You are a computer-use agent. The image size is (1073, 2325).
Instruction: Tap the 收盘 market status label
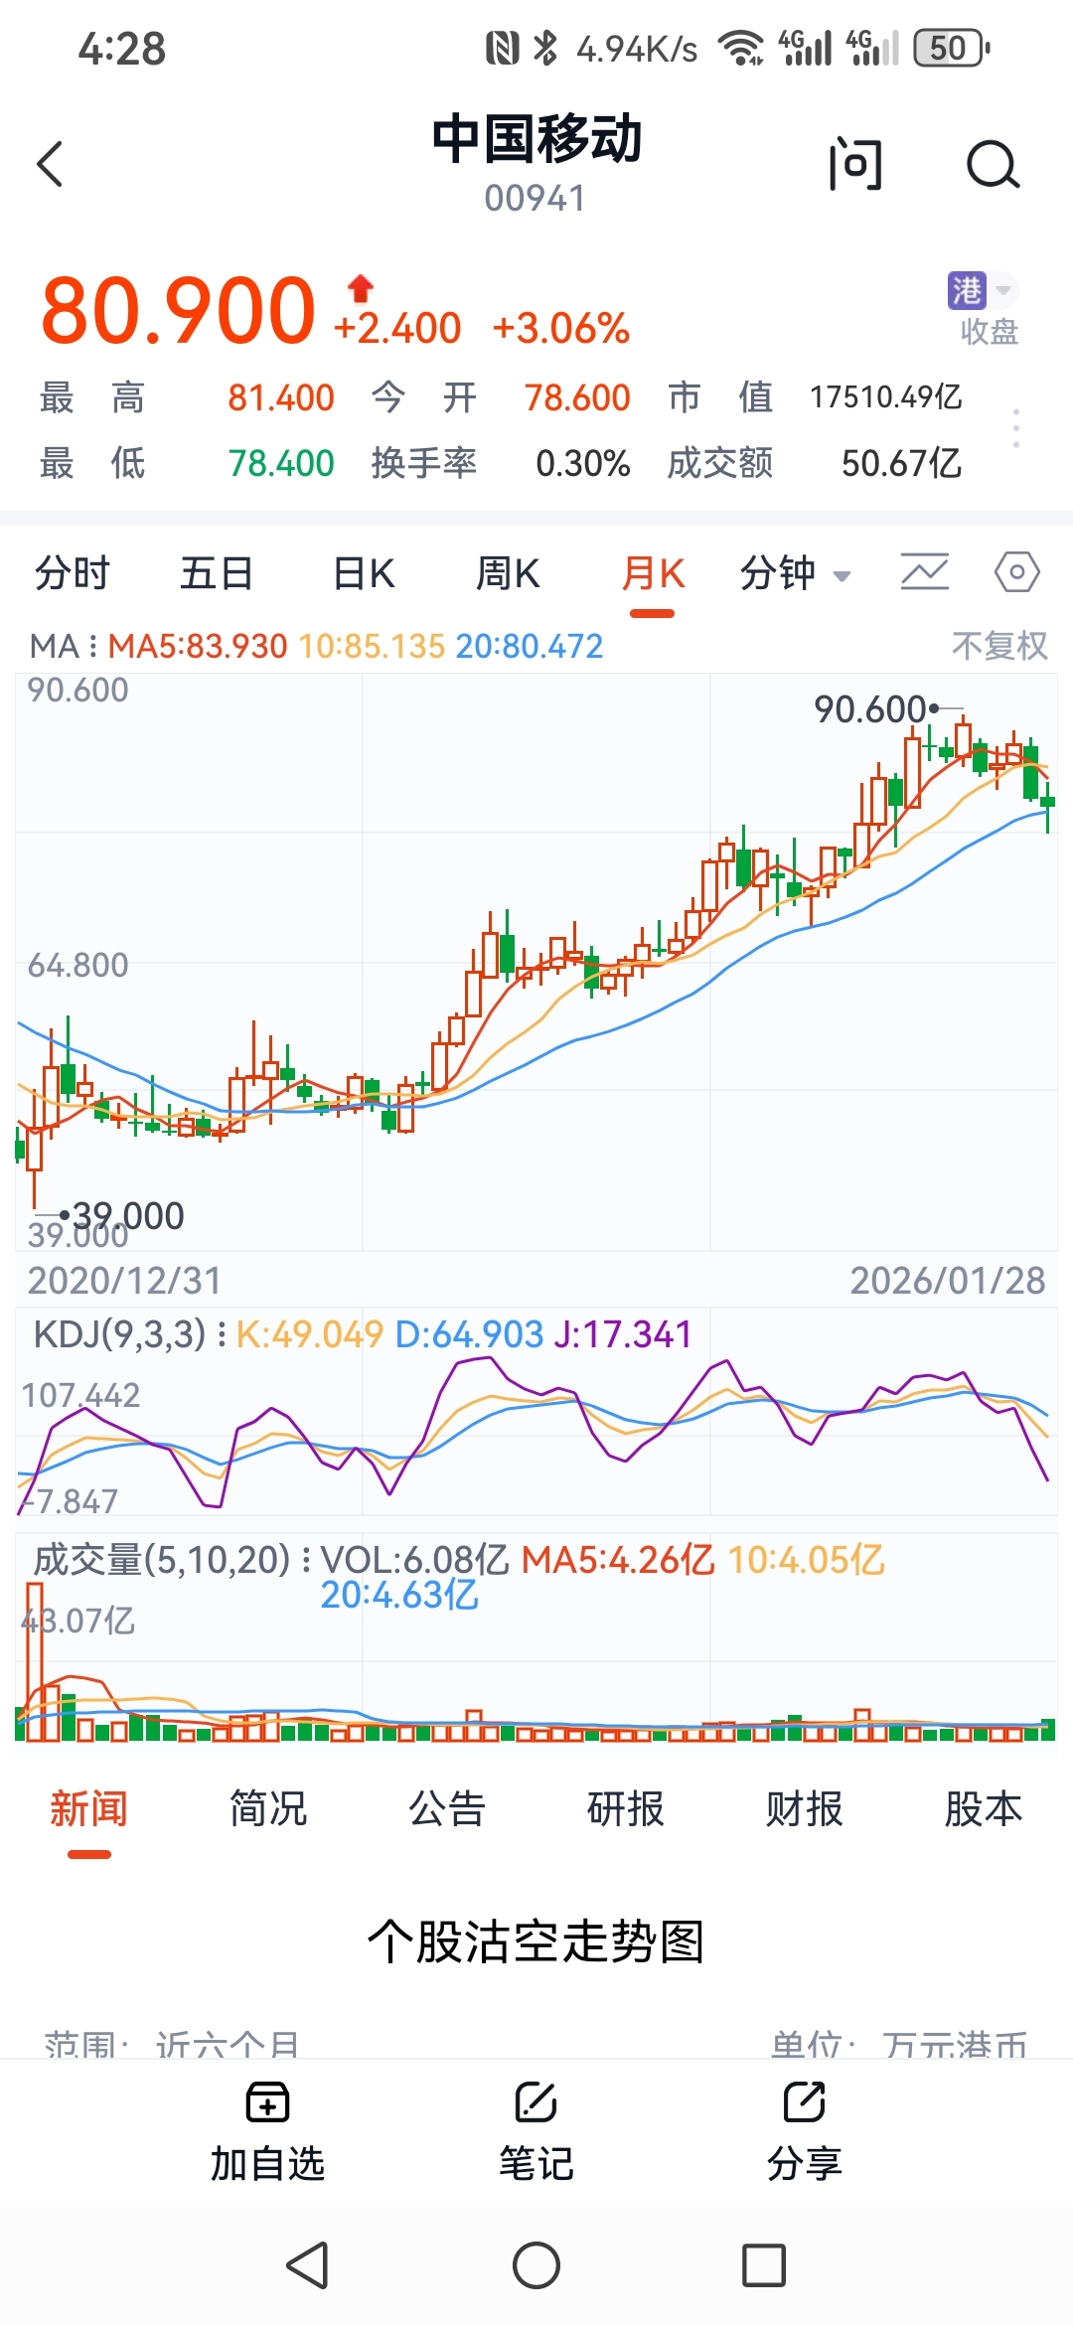pos(990,331)
